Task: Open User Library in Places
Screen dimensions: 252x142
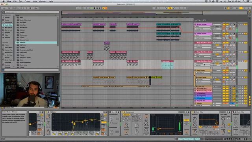Action: click(x=7, y=47)
